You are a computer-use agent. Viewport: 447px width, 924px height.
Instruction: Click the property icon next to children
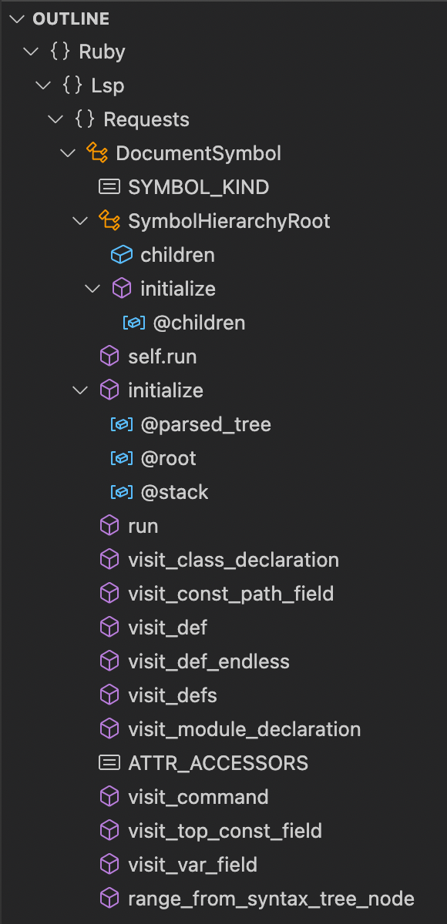121,254
